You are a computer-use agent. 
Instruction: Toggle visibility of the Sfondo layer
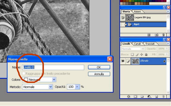tap(123, 61)
